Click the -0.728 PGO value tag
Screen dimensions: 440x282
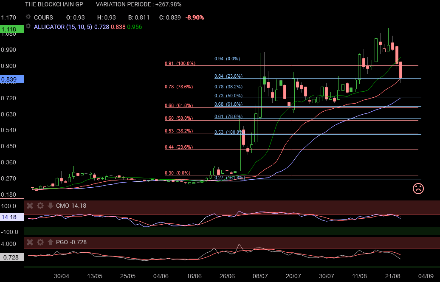[x=12, y=257]
